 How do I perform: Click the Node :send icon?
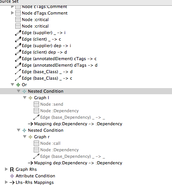tap(36, 104)
